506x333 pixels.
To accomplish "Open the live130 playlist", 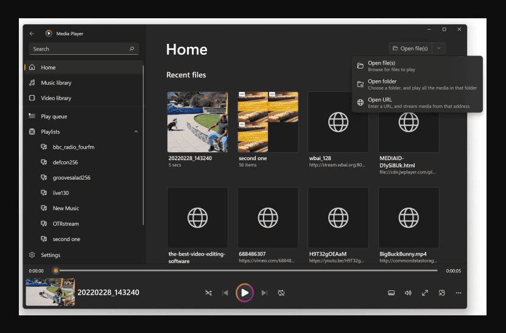I will [x=84, y=193].
